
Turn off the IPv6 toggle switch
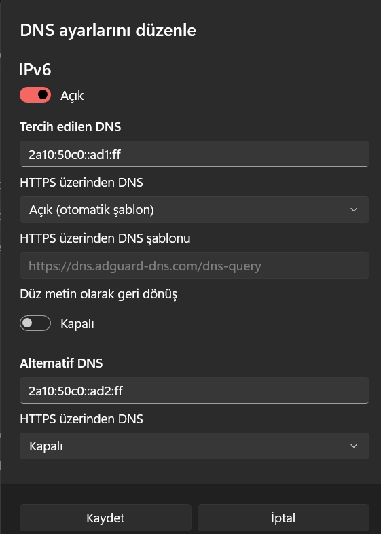click(35, 95)
